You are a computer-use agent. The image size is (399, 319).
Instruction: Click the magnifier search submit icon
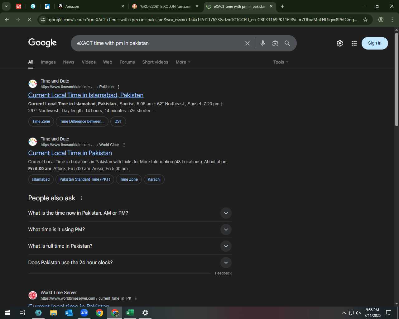[x=287, y=43]
